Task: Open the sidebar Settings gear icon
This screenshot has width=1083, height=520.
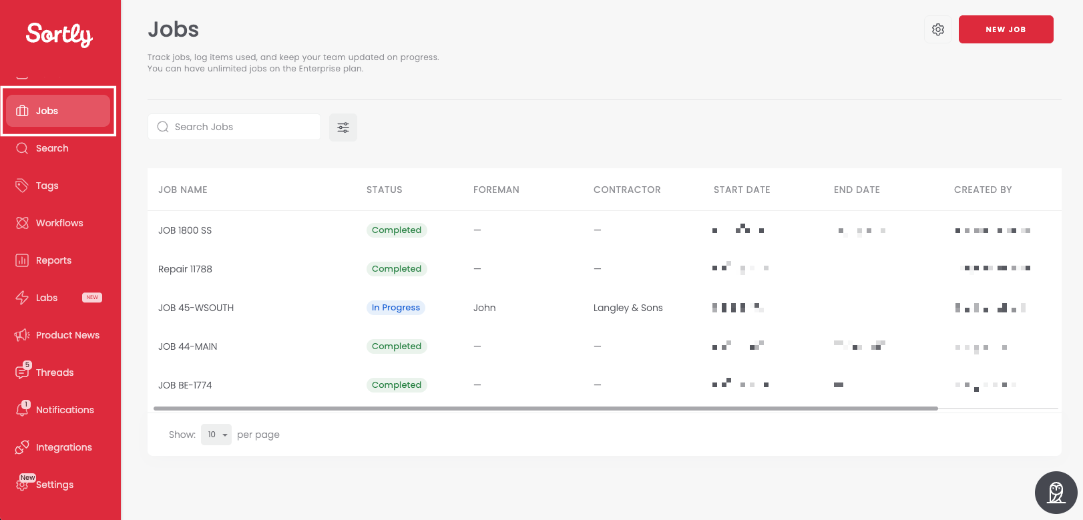Action: (22, 485)
